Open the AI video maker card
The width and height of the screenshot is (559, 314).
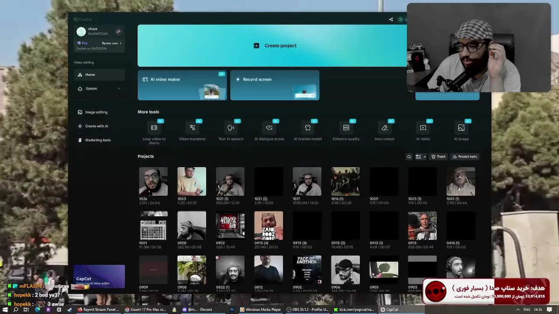coord(182,85)
